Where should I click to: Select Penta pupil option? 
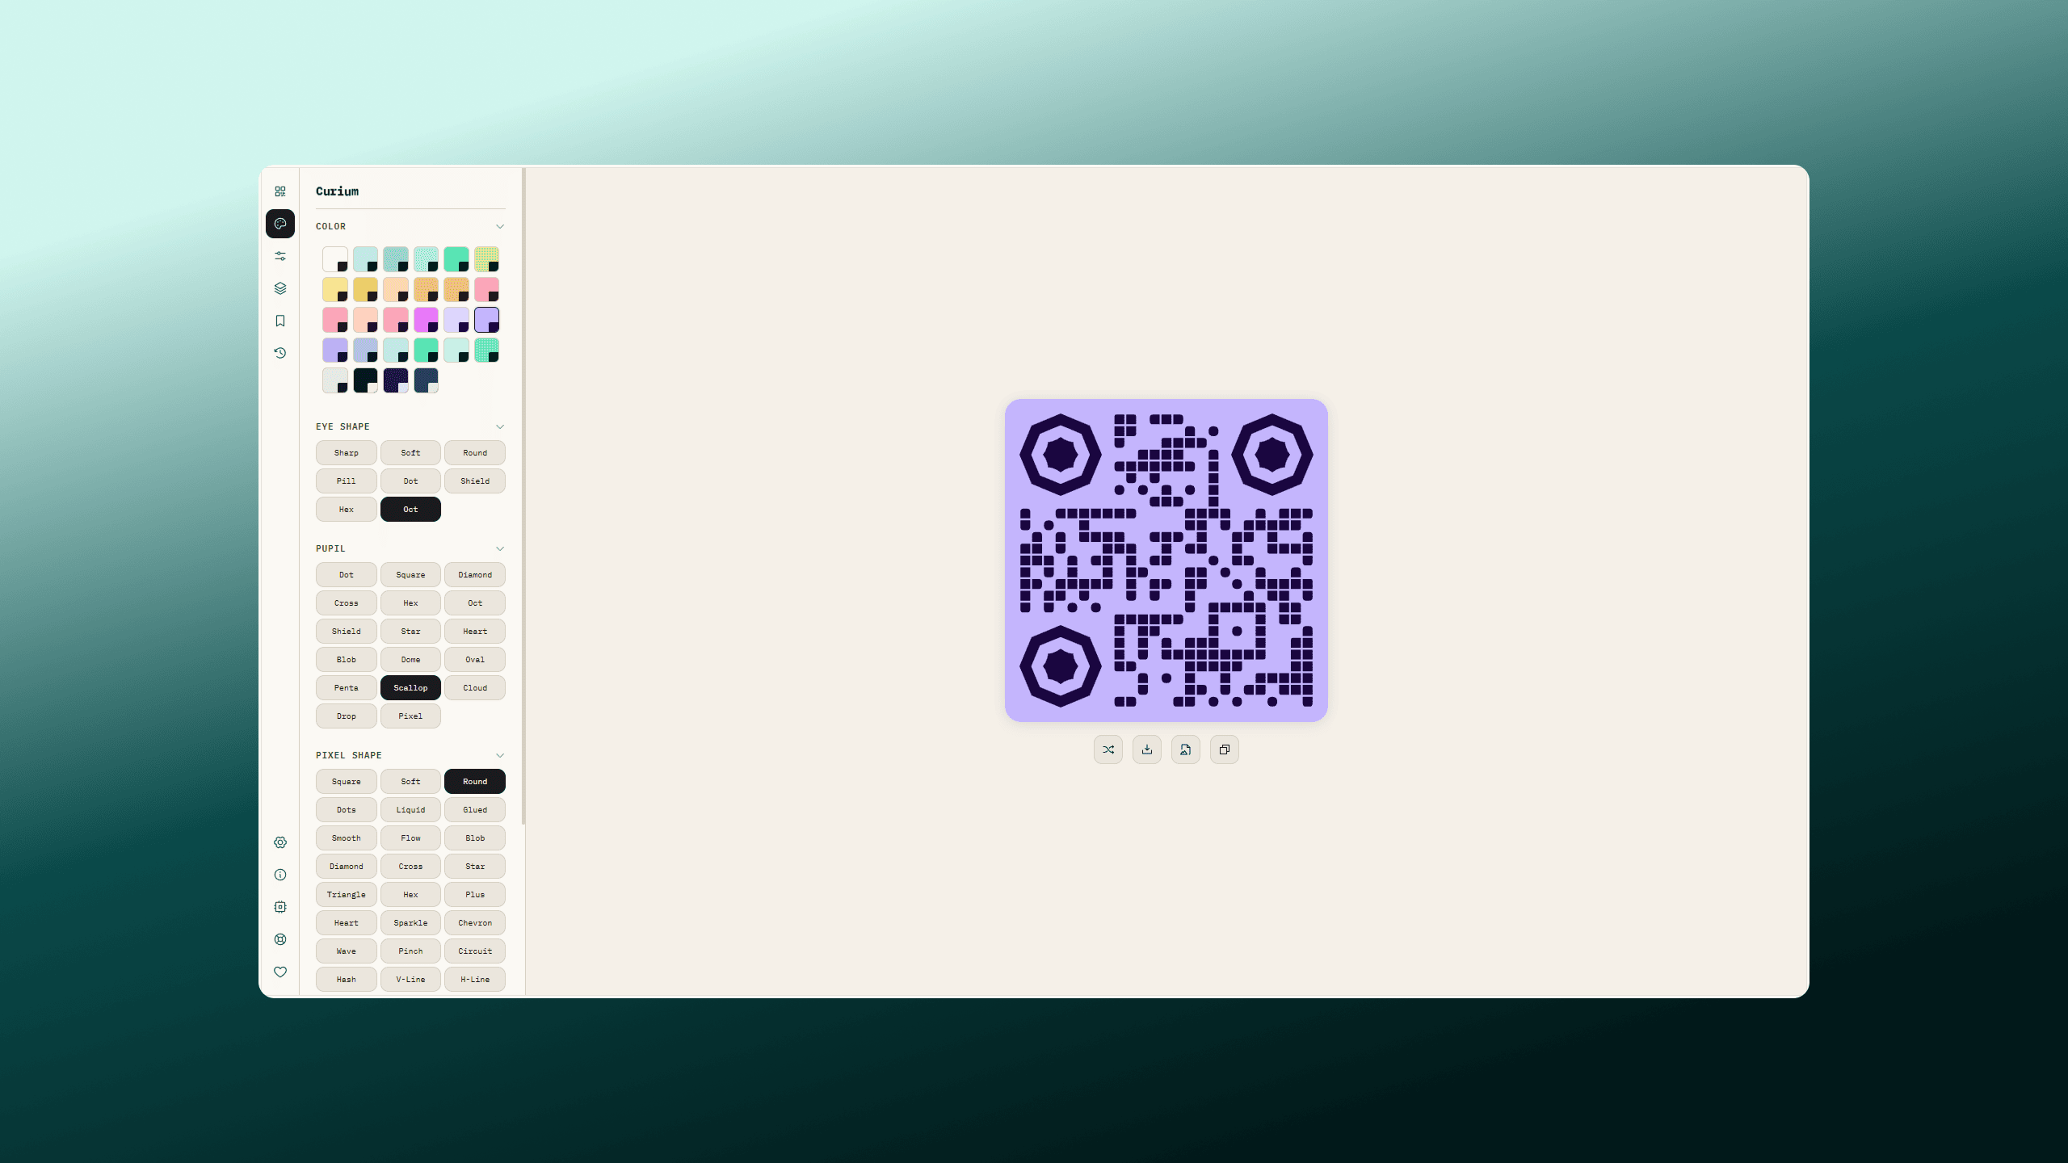pos(346,688)
